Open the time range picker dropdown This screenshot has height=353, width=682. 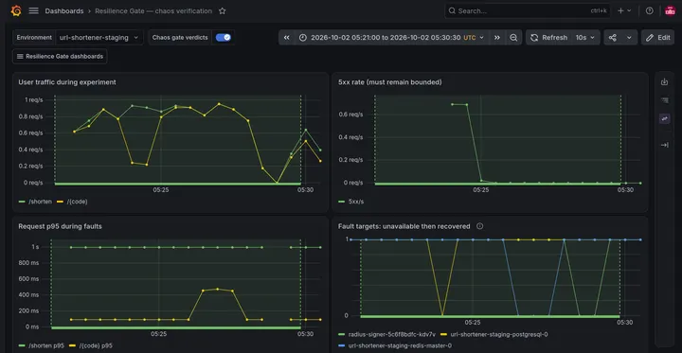[x=392, y=38]
